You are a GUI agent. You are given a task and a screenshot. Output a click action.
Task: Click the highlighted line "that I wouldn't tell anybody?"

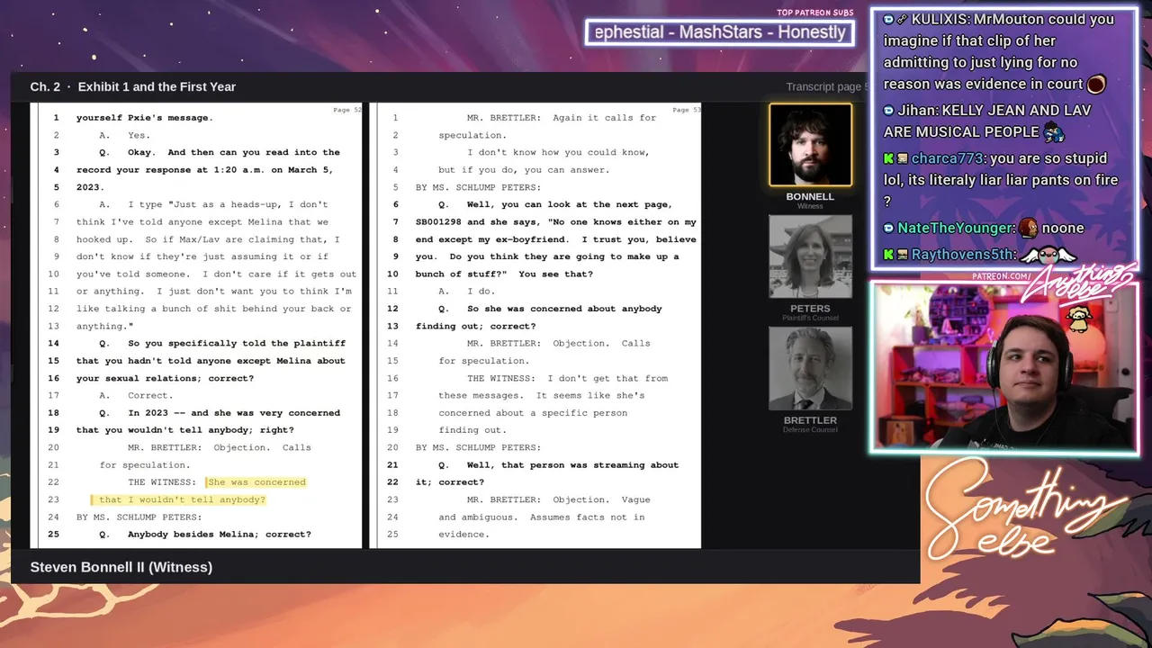[x=182, y=499]
